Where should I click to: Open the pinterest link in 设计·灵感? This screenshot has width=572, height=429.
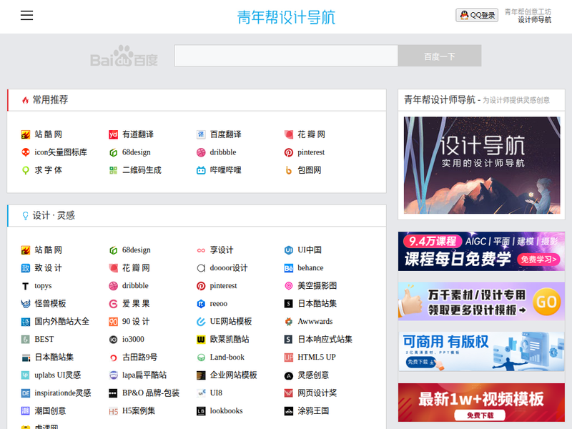(x=223, y=285)
